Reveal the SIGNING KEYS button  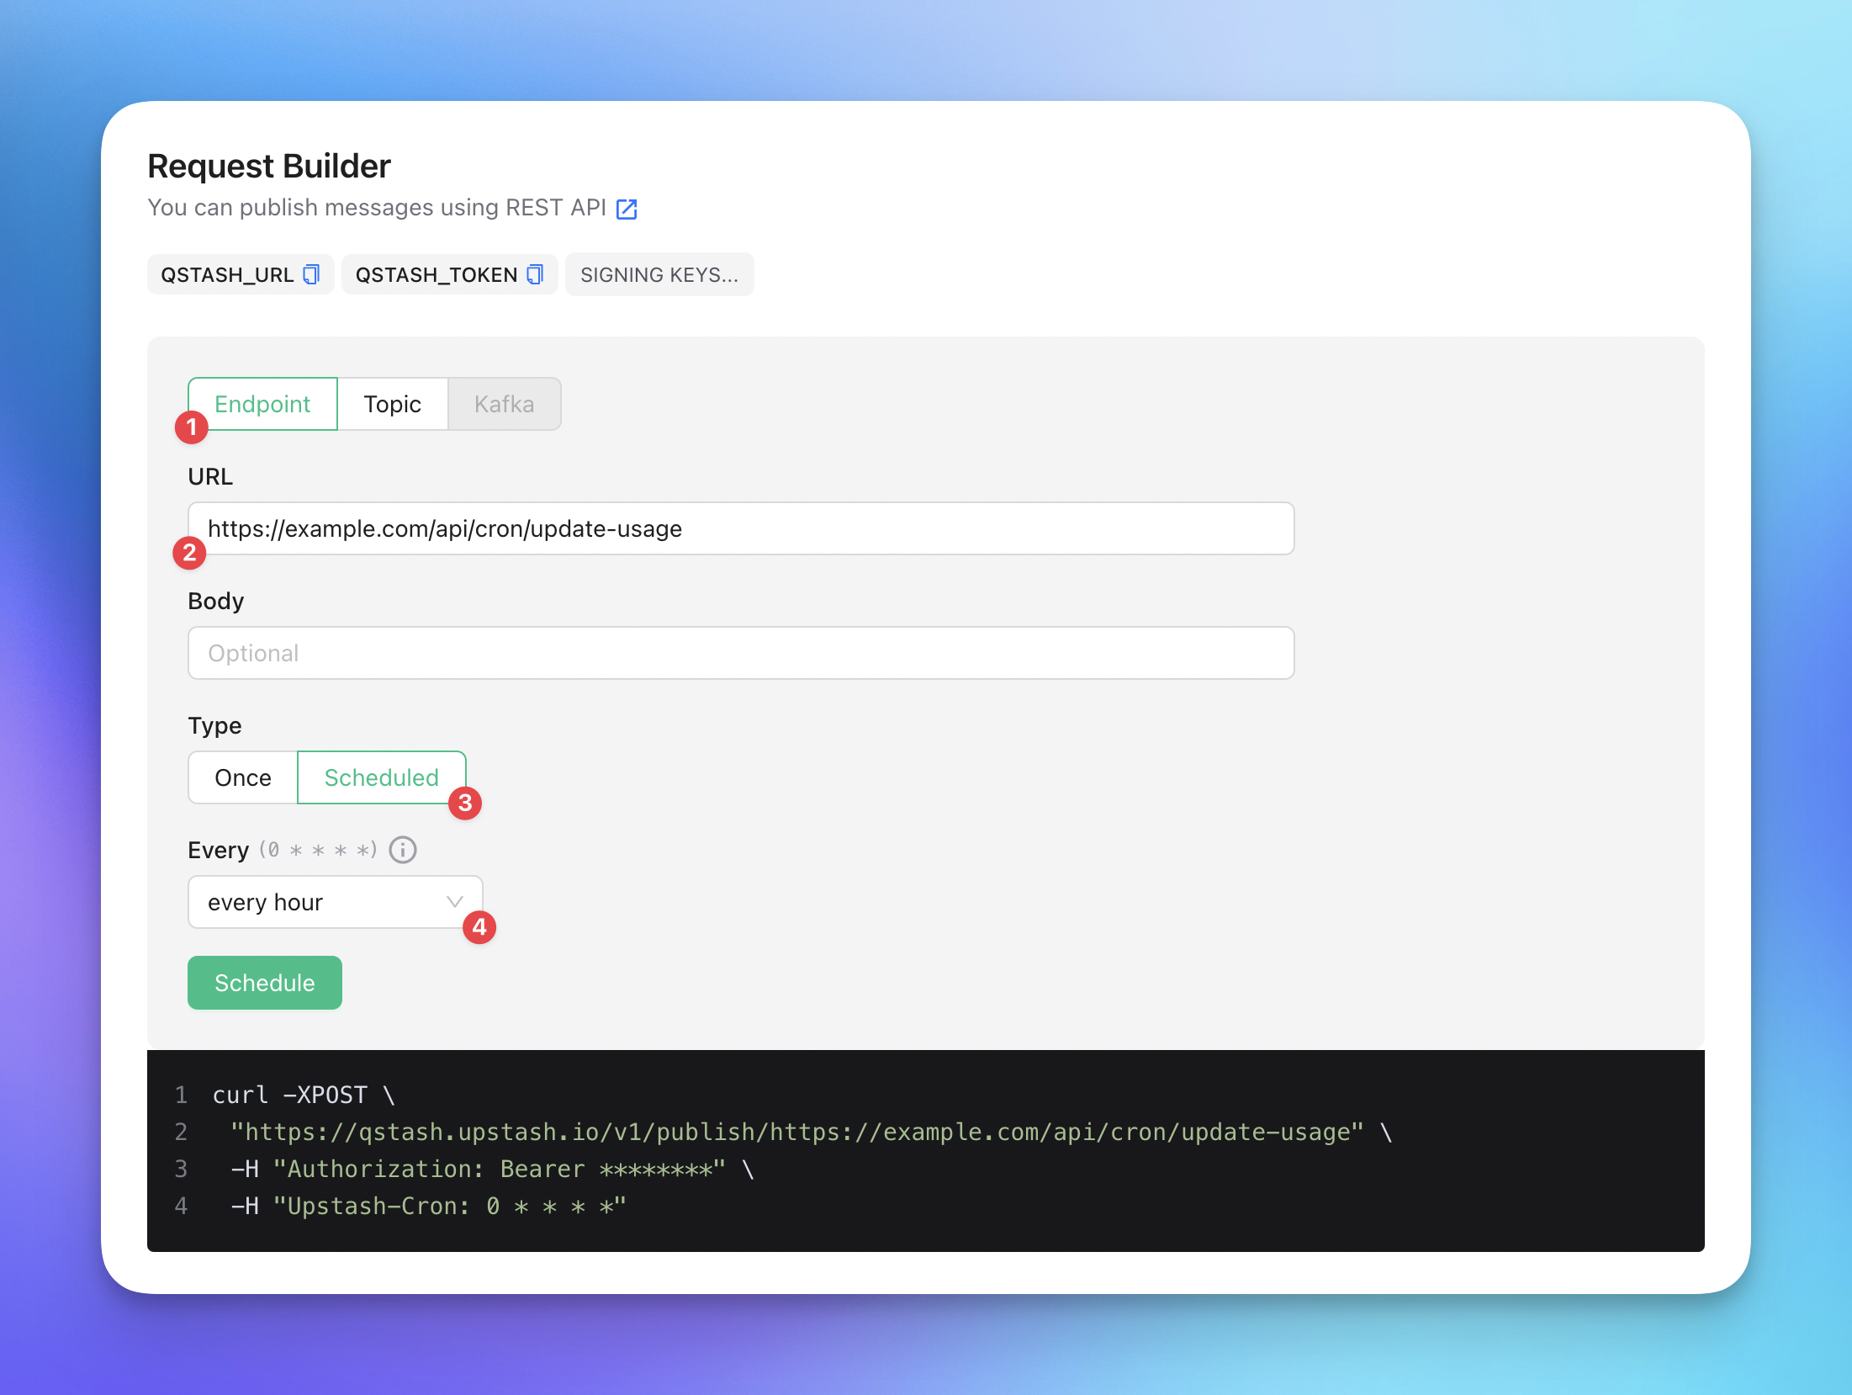(x=659, y=274)
